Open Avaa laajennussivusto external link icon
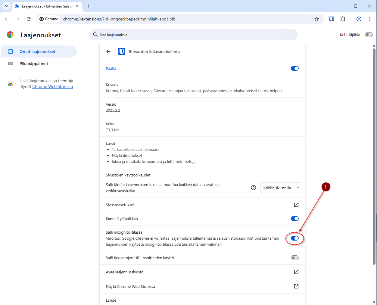 (296, 272)
